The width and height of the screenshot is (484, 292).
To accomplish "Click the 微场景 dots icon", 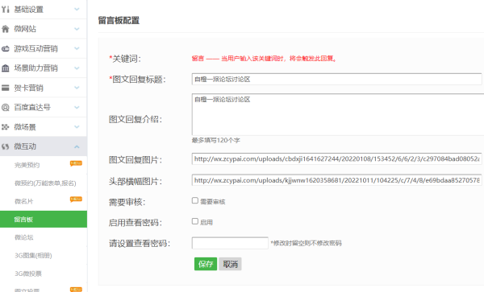I will point(6,127).
